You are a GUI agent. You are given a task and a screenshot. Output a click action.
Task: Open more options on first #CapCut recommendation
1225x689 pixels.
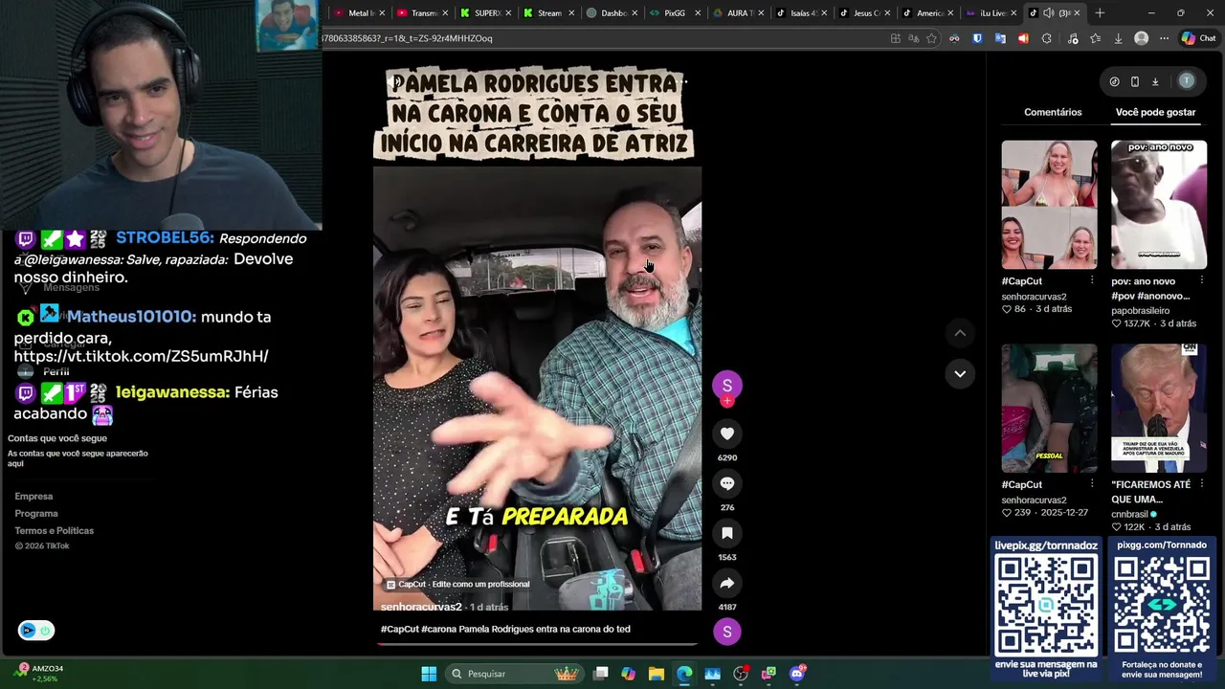pyautogui.click(x=1092, y=281)
